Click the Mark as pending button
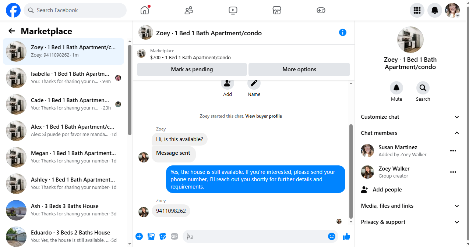469x247 pixels. coord(192,69)
